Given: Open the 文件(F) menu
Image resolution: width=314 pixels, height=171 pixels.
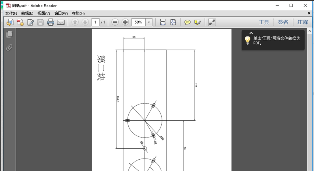Looking at the screenshot, I should (11, 13).
